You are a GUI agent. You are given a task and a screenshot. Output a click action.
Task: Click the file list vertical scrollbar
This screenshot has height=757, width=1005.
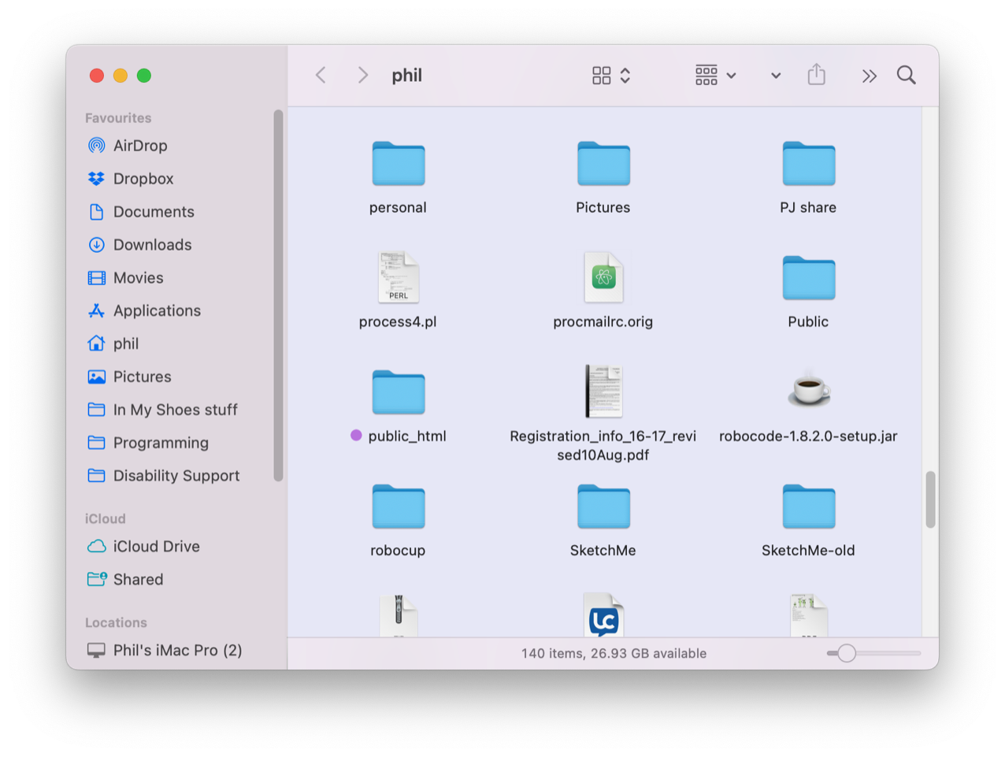pos(930,499)
